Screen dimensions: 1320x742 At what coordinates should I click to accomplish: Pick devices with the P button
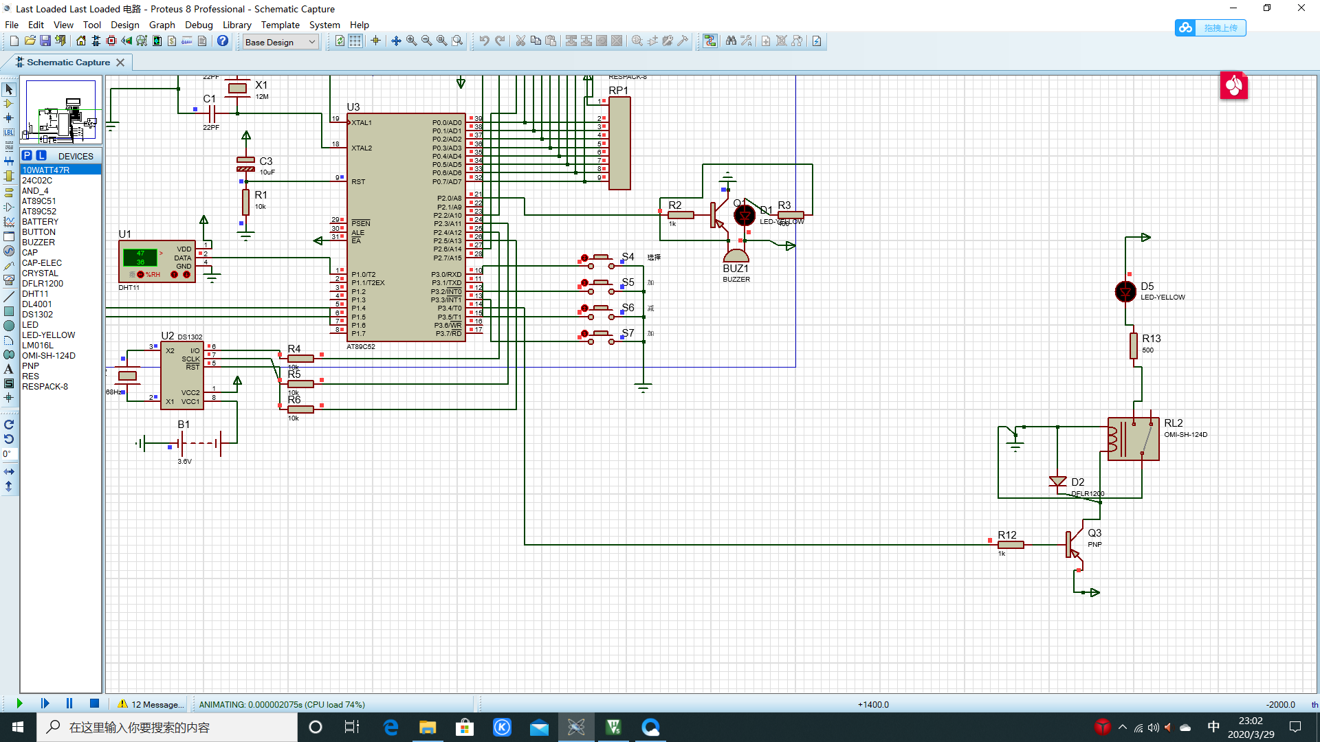27,156
